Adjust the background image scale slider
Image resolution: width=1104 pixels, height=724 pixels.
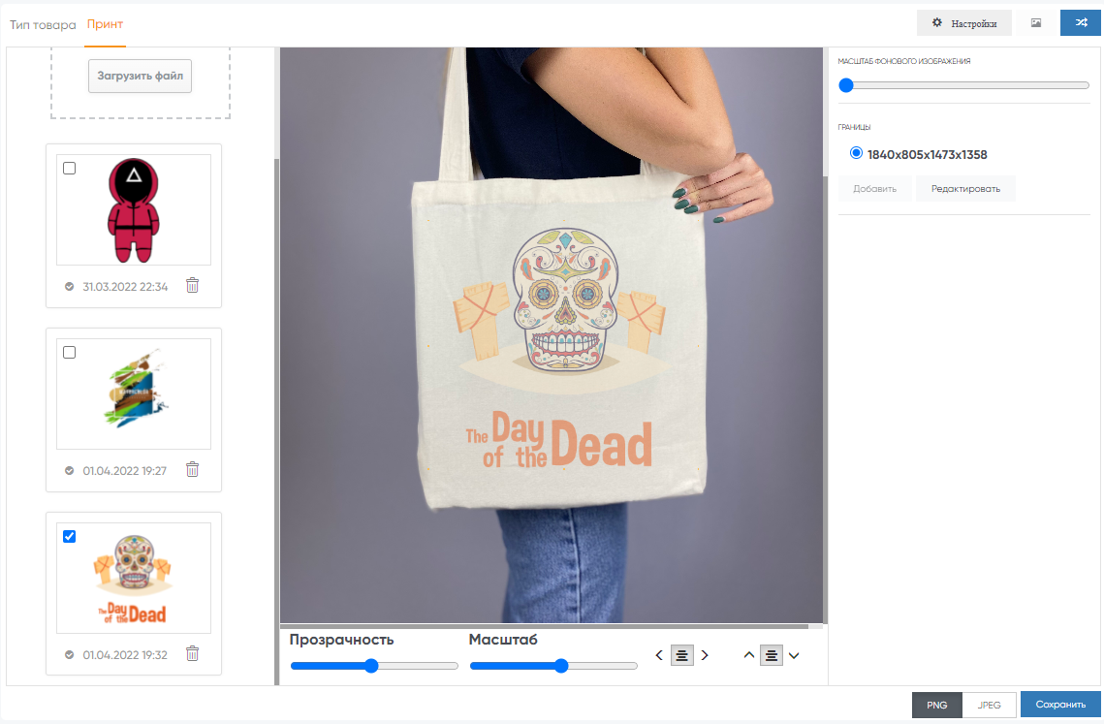[x=963, y=85]
